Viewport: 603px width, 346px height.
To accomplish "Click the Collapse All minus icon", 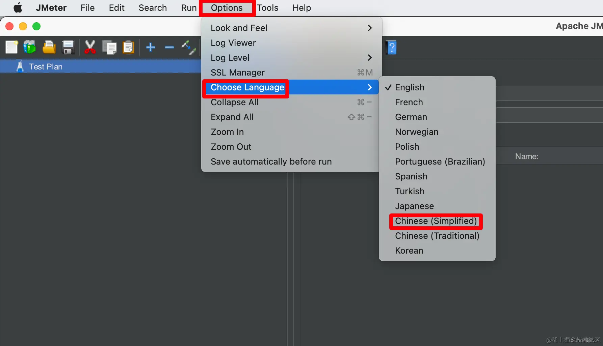I will (x=169, y=47).
